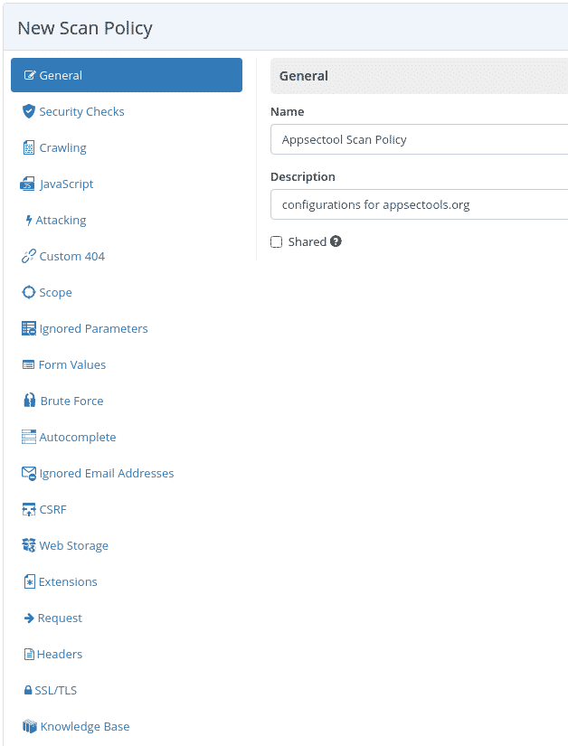Select the Extensions icon in the sidebar

[x=28, y=581]
